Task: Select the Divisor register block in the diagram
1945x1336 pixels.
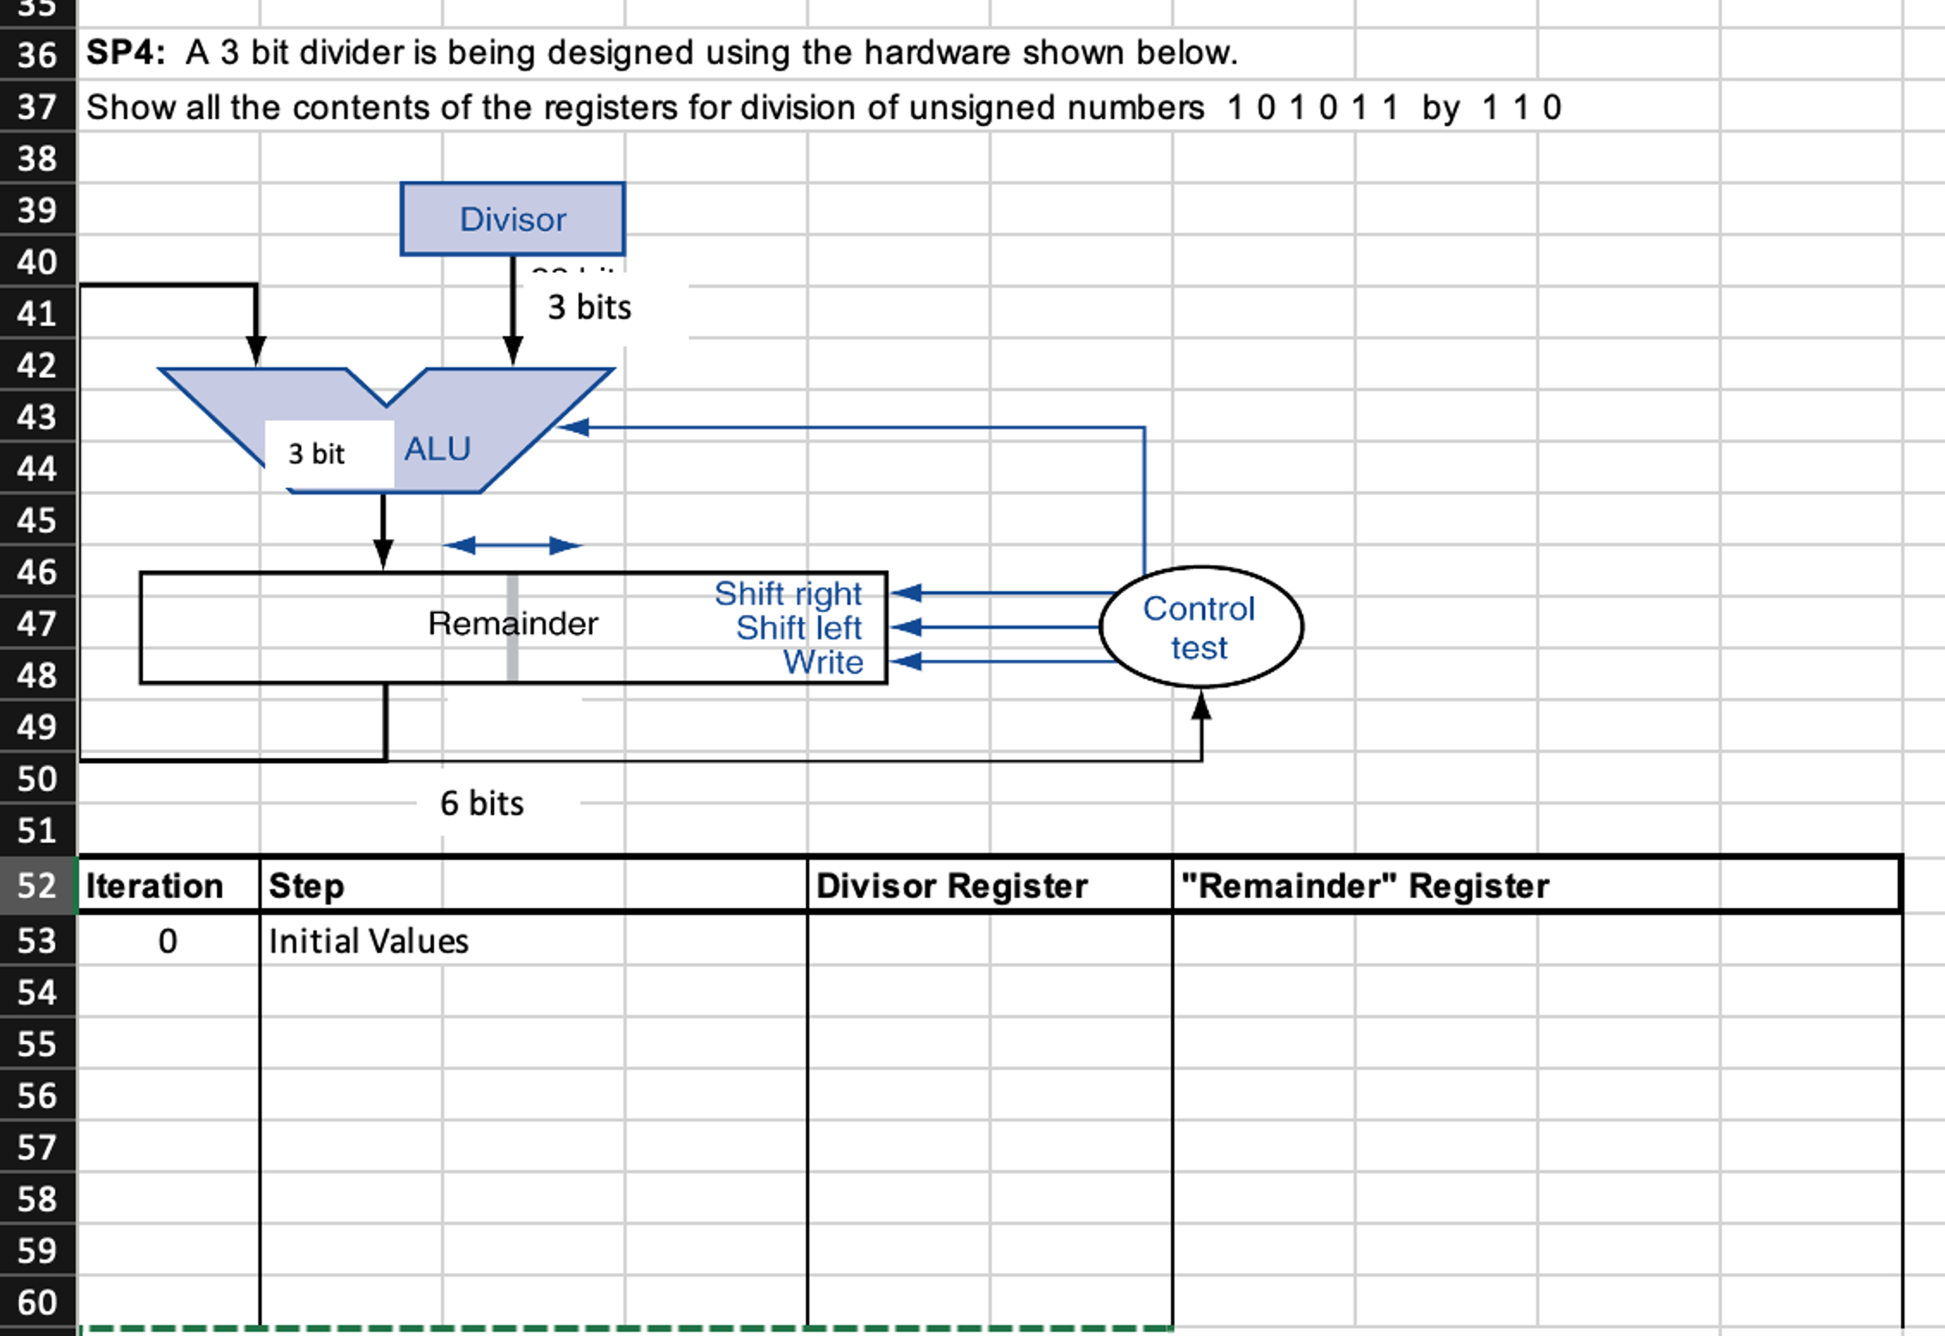Action: 513,219
